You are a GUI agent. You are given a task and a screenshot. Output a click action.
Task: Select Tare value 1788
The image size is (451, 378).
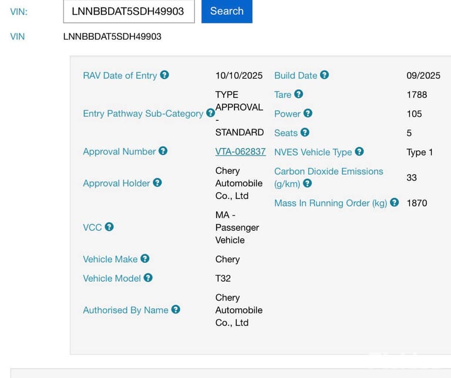pos(417,95)
